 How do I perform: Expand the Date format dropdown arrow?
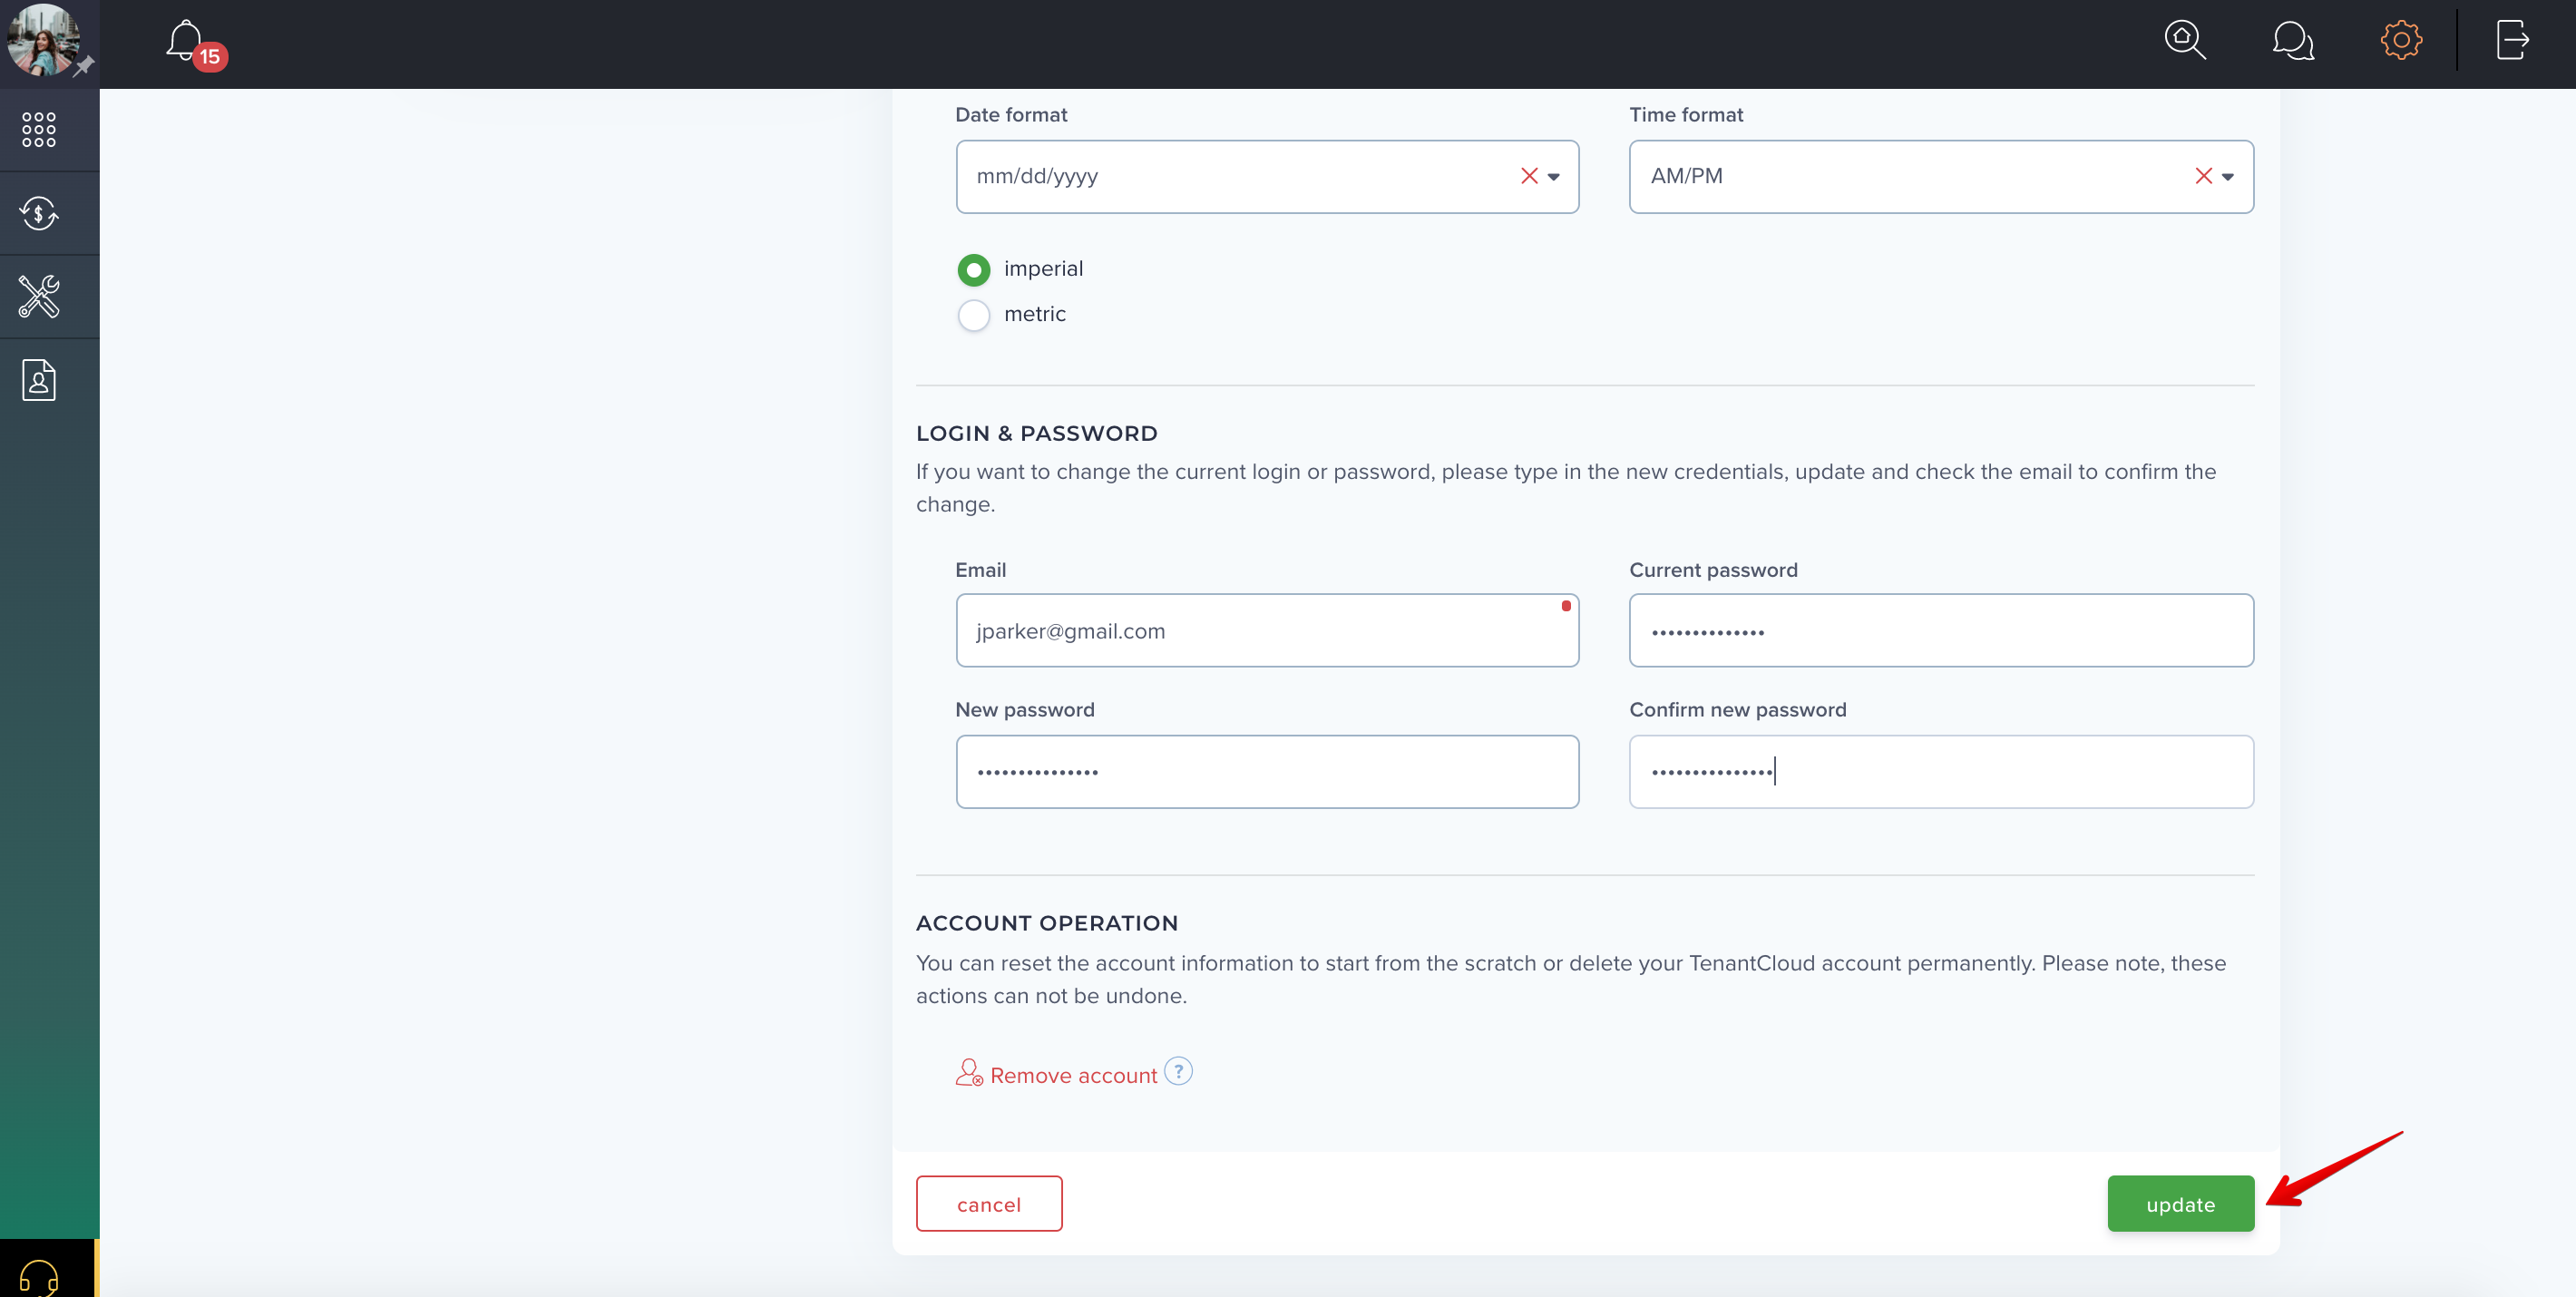click(x=1554, y=177)
